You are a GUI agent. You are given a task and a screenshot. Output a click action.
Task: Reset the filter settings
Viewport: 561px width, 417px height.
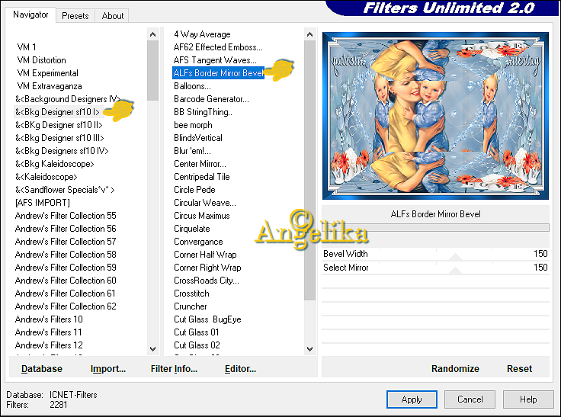coord(519,369)
